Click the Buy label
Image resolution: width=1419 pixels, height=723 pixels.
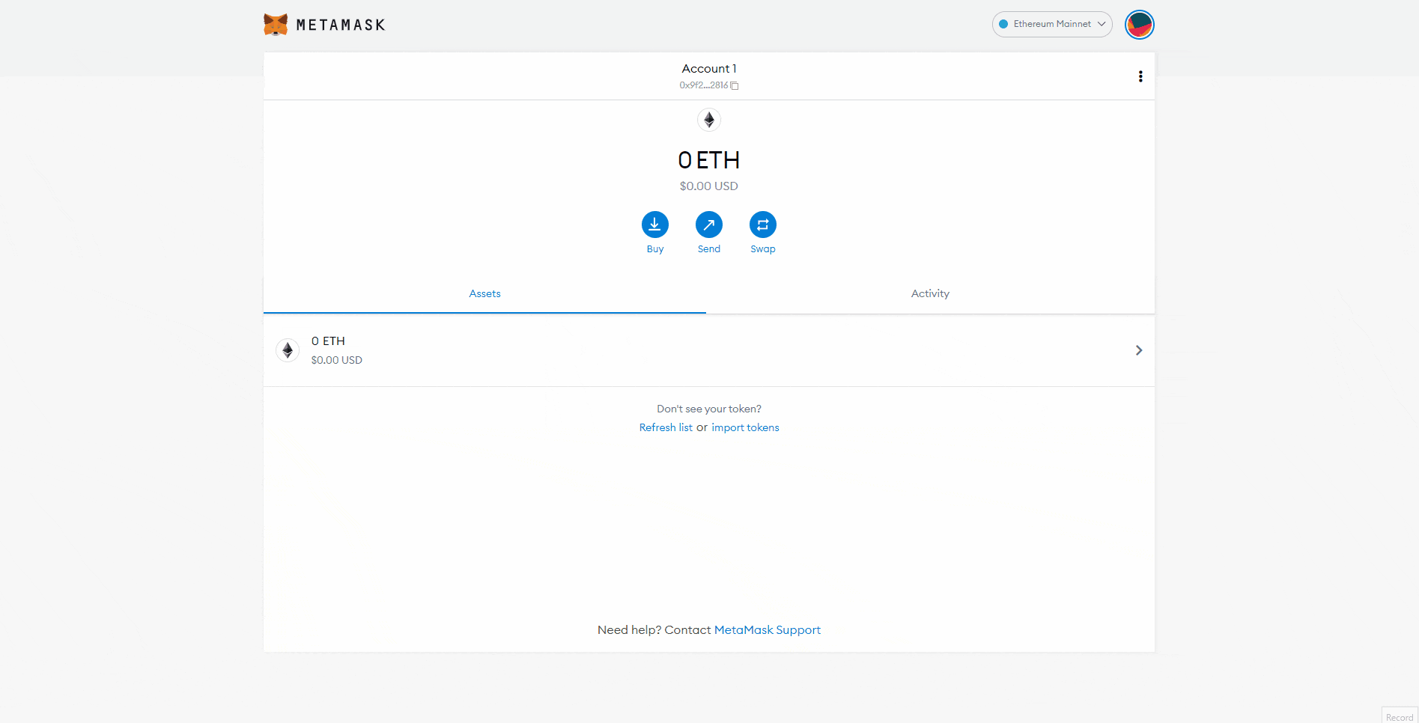(655, 249)
